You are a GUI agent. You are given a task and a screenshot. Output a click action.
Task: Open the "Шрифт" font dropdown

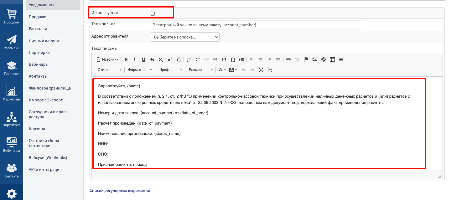tap(170, 70)
